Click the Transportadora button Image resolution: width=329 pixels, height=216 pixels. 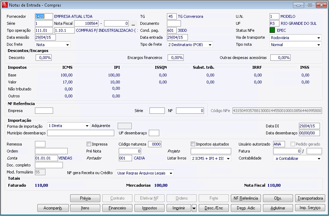310,198
